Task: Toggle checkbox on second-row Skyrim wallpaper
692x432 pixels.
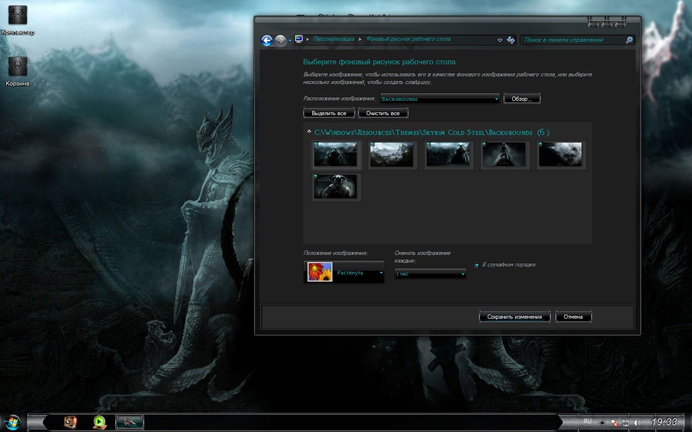Action: [x=316, y=176]
